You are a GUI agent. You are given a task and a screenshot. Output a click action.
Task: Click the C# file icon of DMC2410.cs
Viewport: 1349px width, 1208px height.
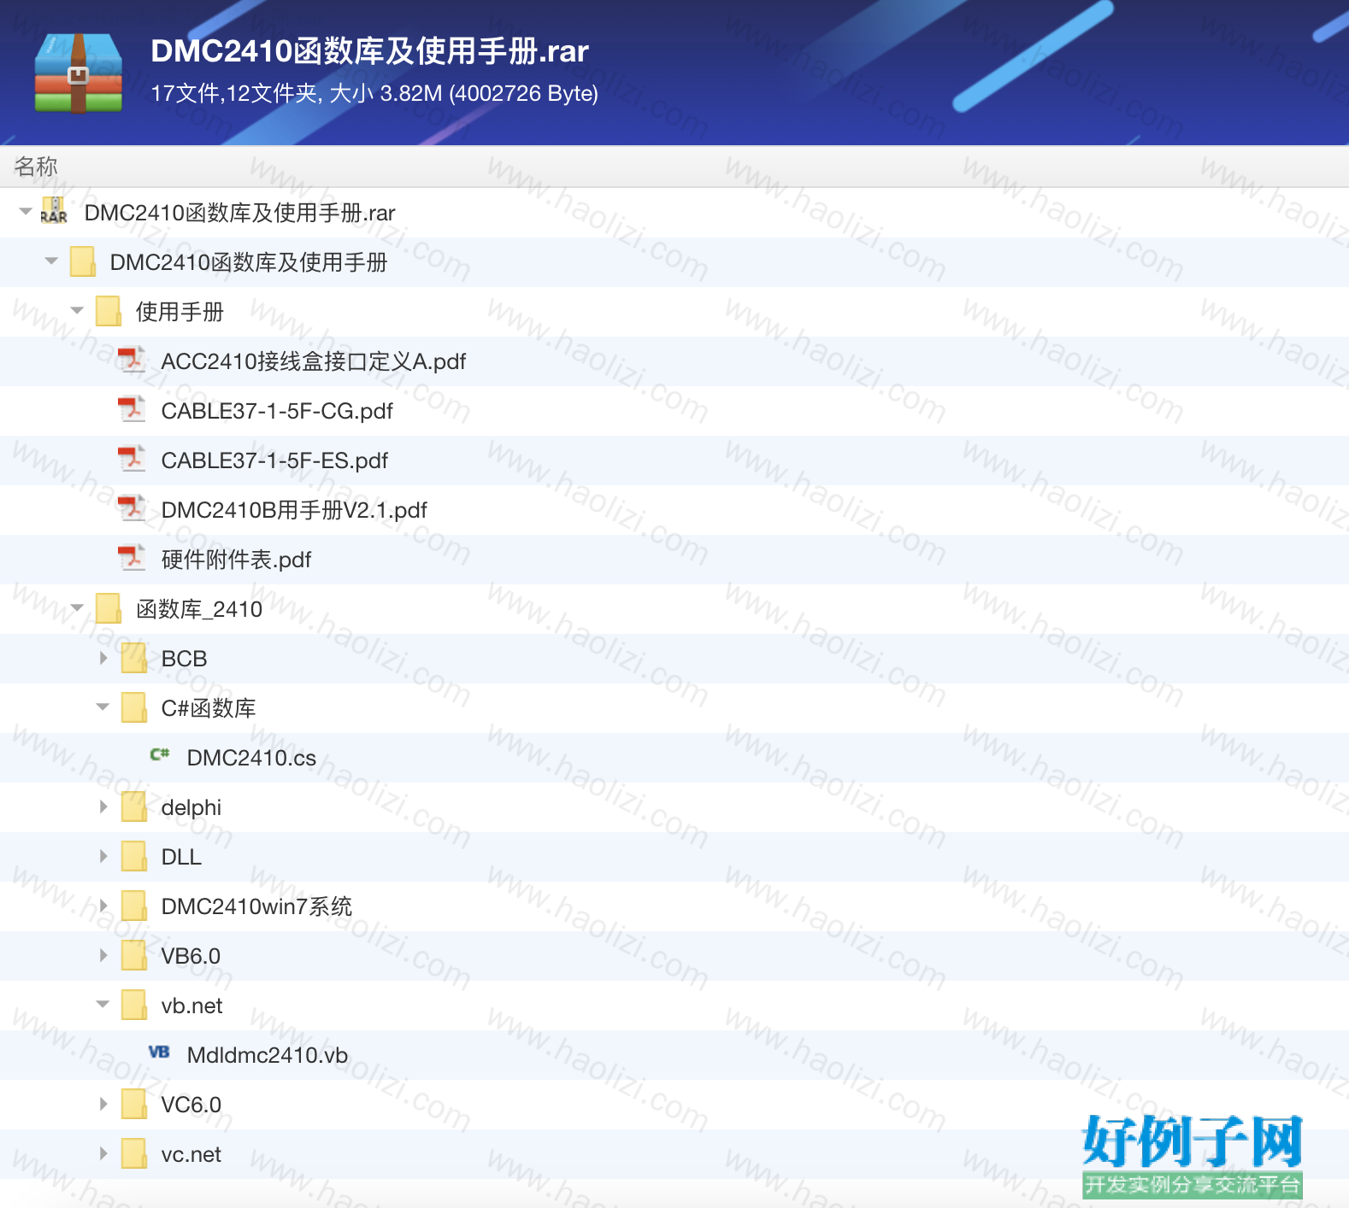pos(159,755)
